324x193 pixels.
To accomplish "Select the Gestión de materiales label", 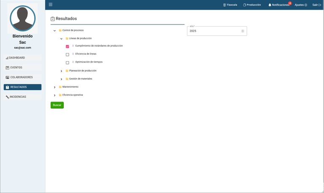I will pos(81,79).
